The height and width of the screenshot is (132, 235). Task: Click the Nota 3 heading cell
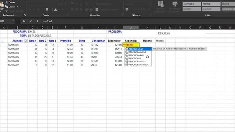click(x=53, y=41)
